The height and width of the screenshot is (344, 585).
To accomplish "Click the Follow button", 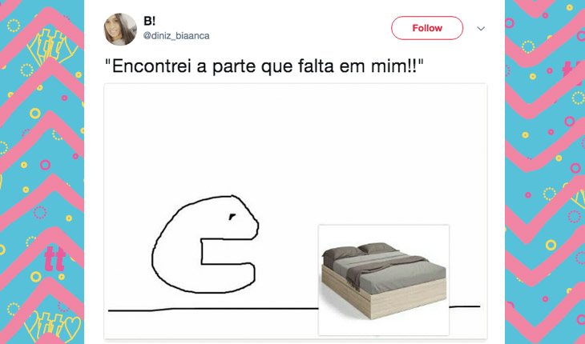I will 427,28.
